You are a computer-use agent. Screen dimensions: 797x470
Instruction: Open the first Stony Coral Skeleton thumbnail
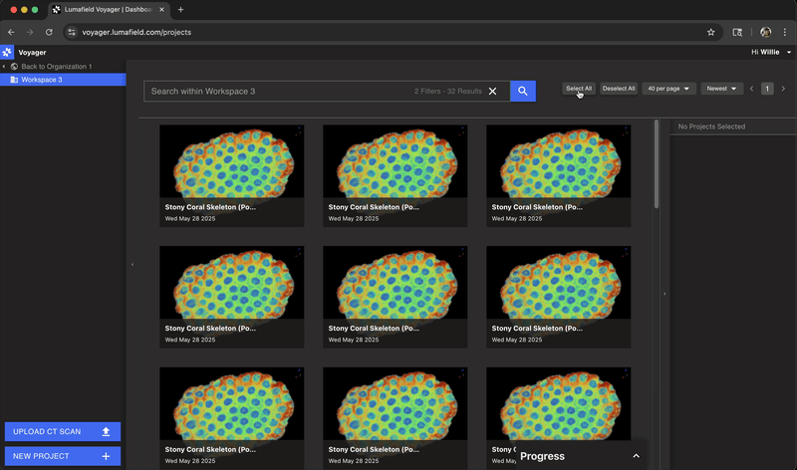pos(232,161)
